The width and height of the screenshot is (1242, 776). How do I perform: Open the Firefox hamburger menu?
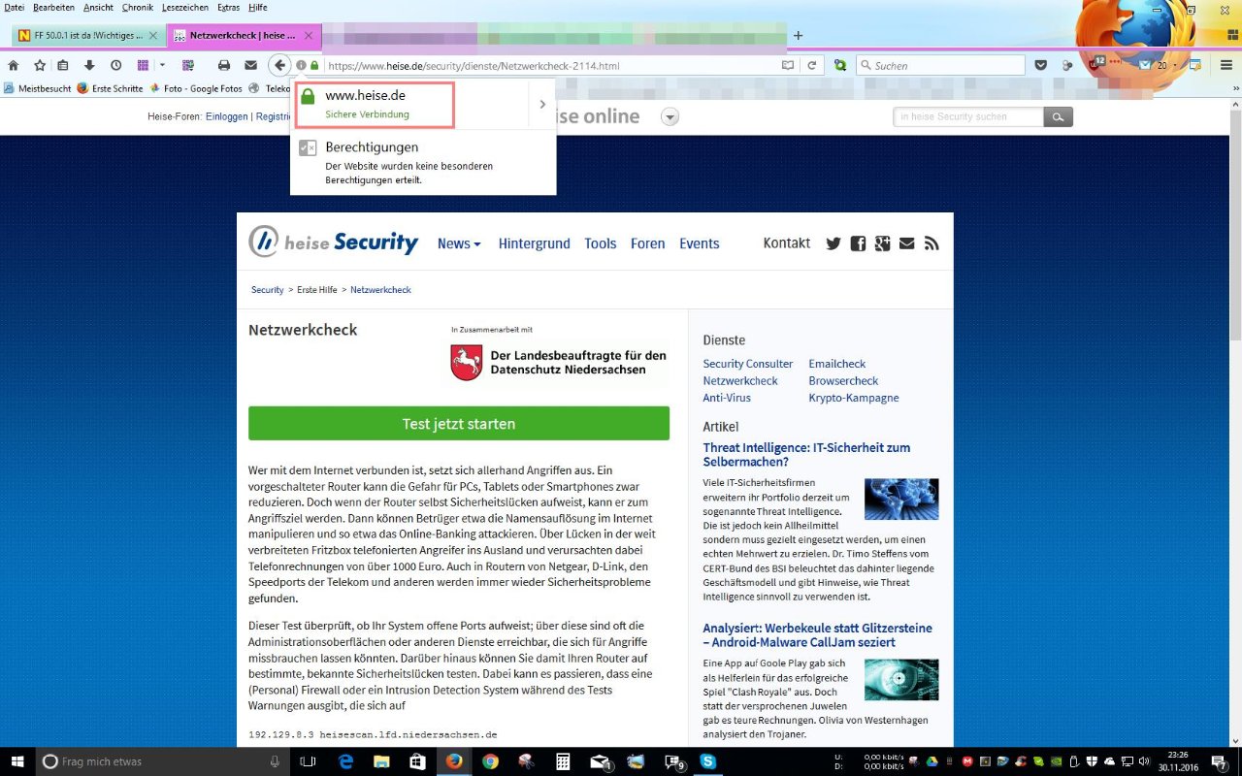click(1226, 66)
